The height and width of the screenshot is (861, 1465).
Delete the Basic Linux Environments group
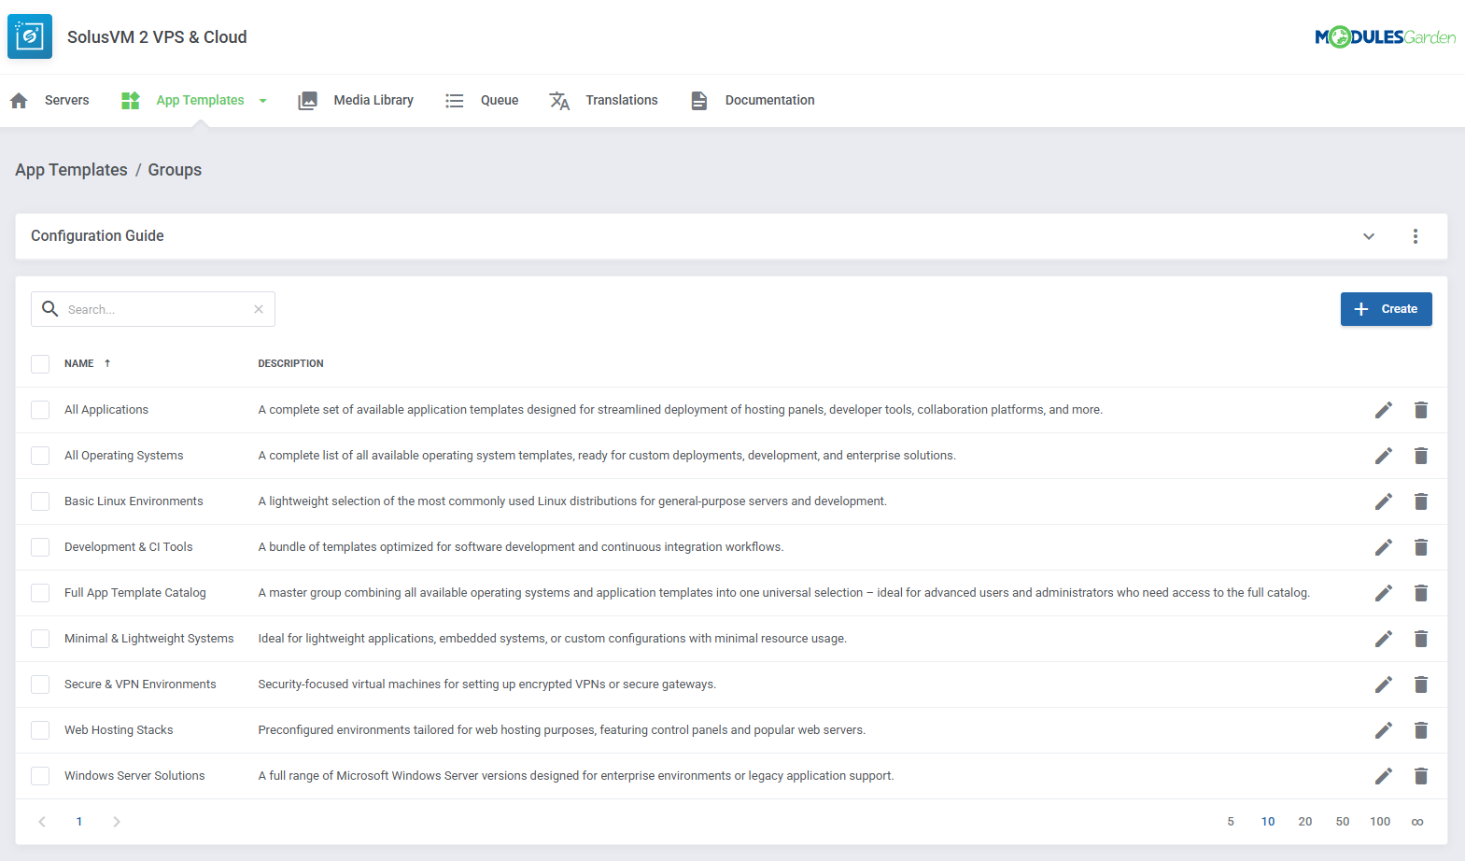pyautogui.click(x=1420, y=501)
